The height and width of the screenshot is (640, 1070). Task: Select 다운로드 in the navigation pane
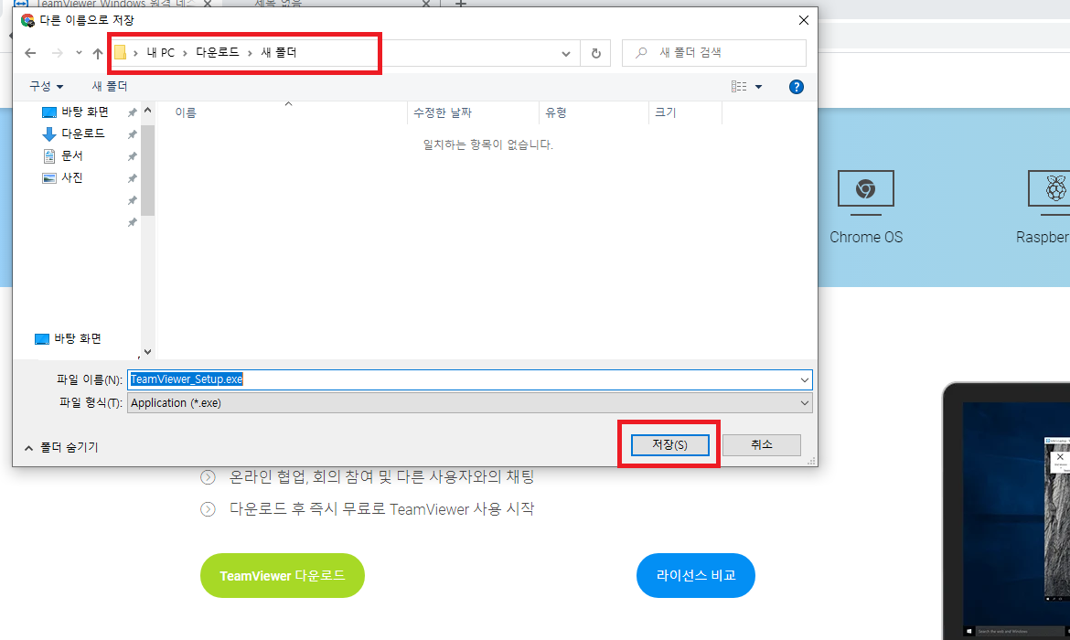coord(74,133)
